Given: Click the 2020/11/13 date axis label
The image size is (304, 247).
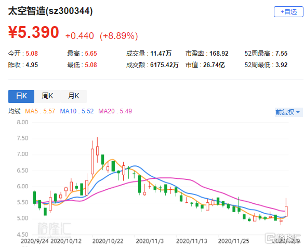Looking at the screenshot, I should (192, 241).
